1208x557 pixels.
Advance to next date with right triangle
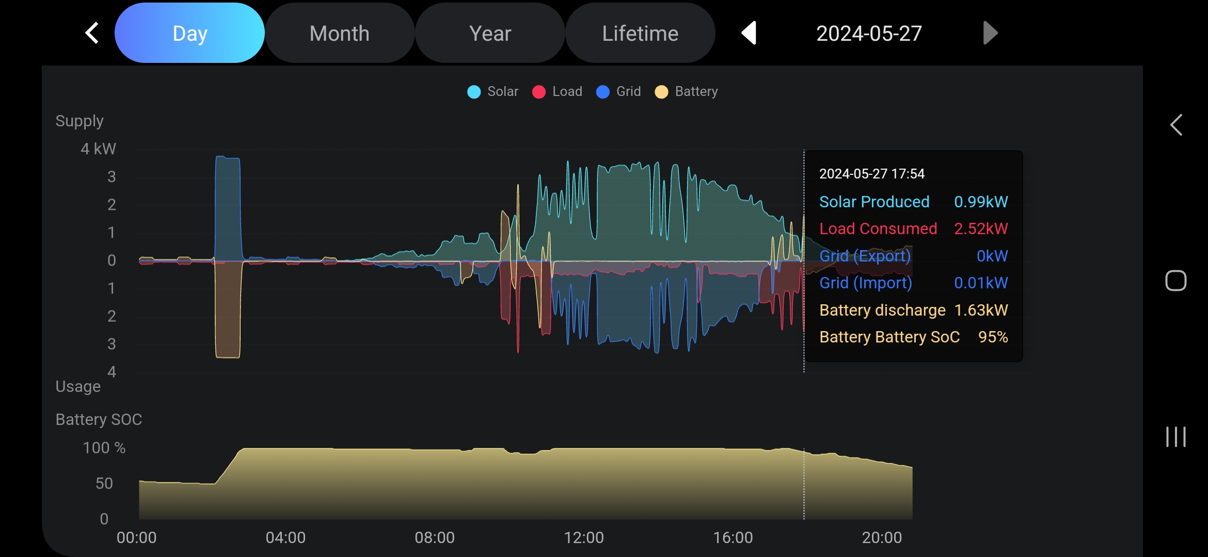tap(990, 33)
